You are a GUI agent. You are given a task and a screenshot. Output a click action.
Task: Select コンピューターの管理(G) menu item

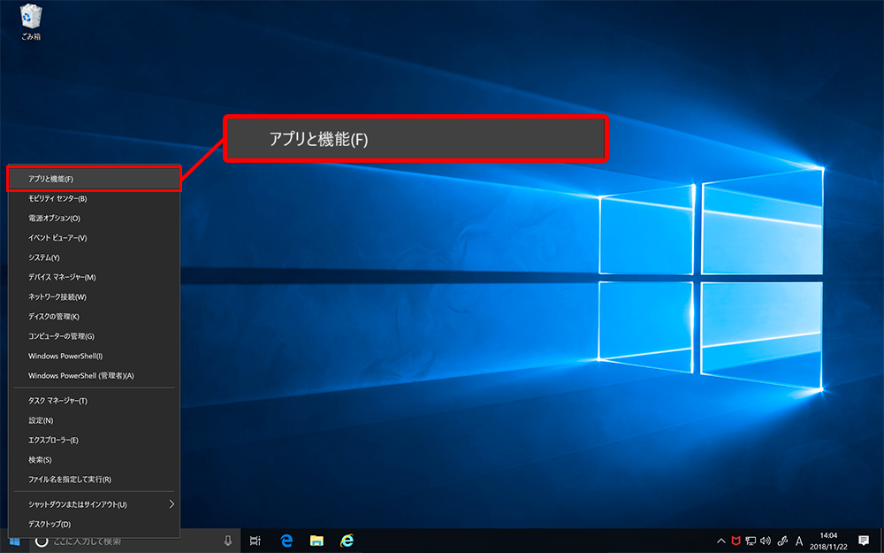(95, 336)
